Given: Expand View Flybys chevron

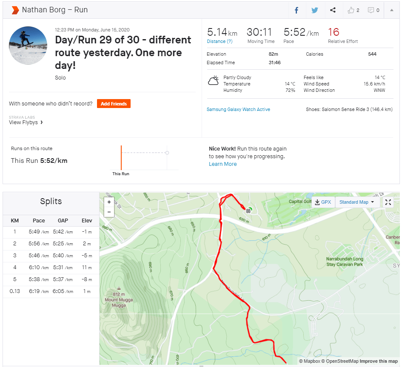Looking at the screenshot, I should point(41,122).
